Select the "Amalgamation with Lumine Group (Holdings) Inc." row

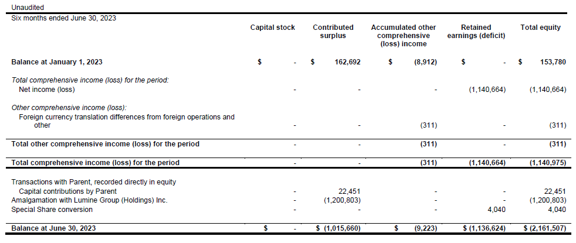[x=89, y=200]
